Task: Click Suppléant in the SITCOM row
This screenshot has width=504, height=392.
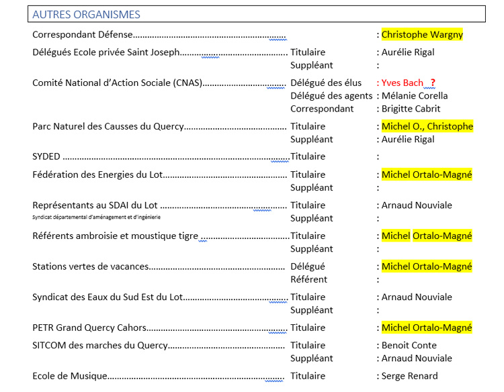Action: click(311, 358)
